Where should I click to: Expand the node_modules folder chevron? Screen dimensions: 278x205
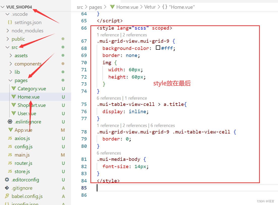coord(8,31)
